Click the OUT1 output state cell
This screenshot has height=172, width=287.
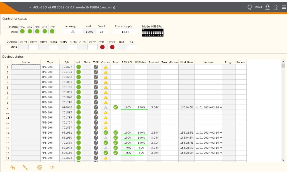coord(24,47)
